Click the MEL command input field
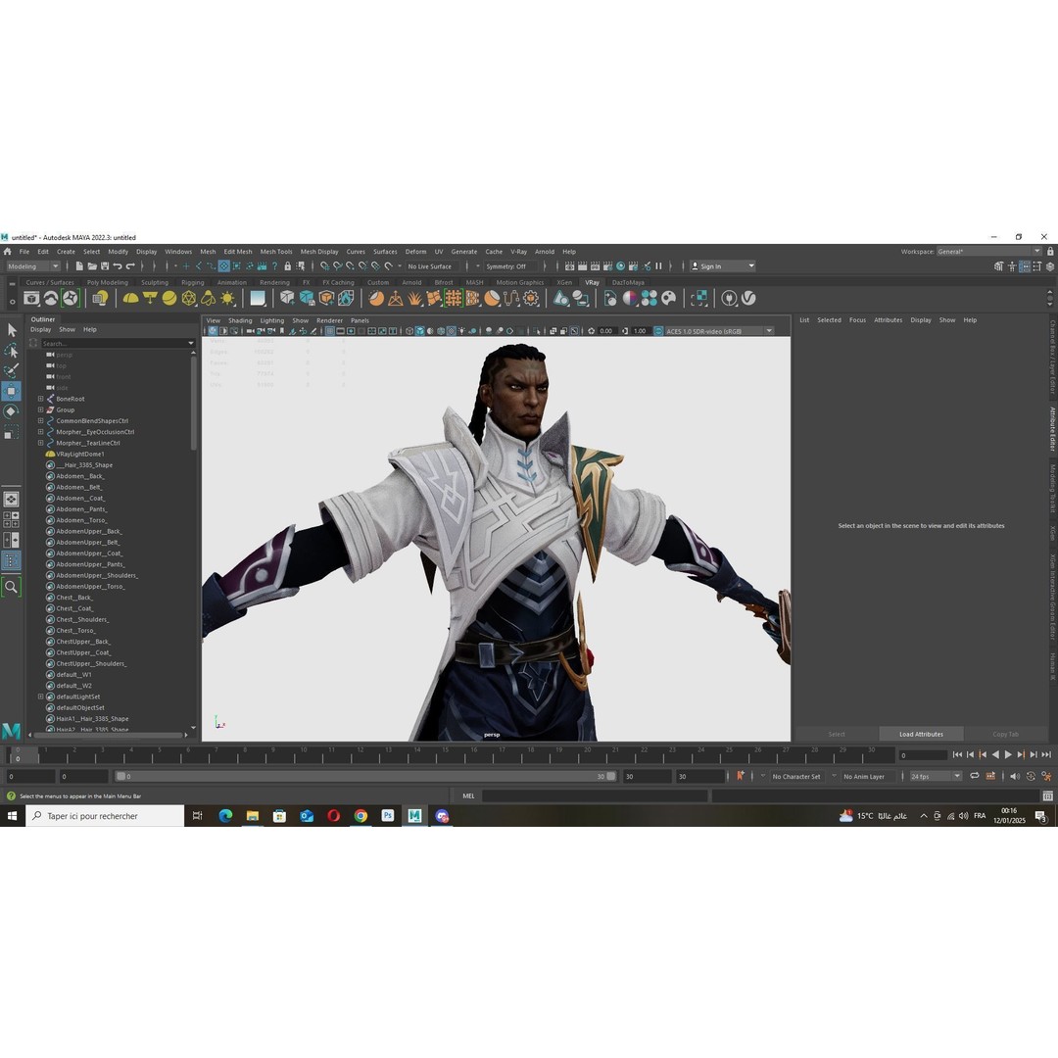Viewport: 1058px width, 1058px height. [x=594, y=796]
